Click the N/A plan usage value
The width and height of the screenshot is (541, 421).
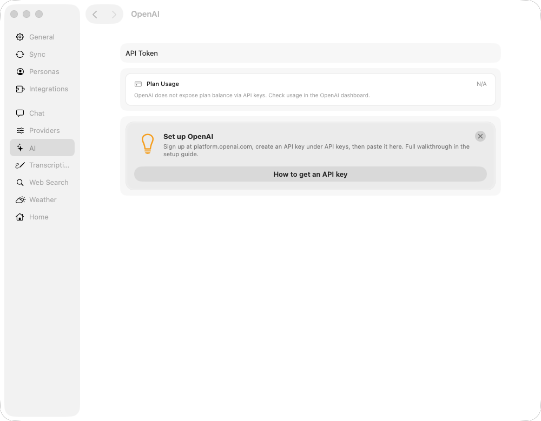pyautogui.click(x=481, y=84)
